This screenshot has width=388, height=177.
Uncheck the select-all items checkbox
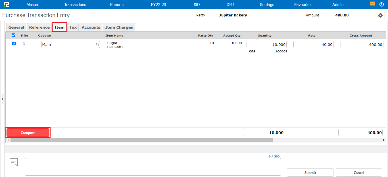pyautogui.click(x=13, y=35)
